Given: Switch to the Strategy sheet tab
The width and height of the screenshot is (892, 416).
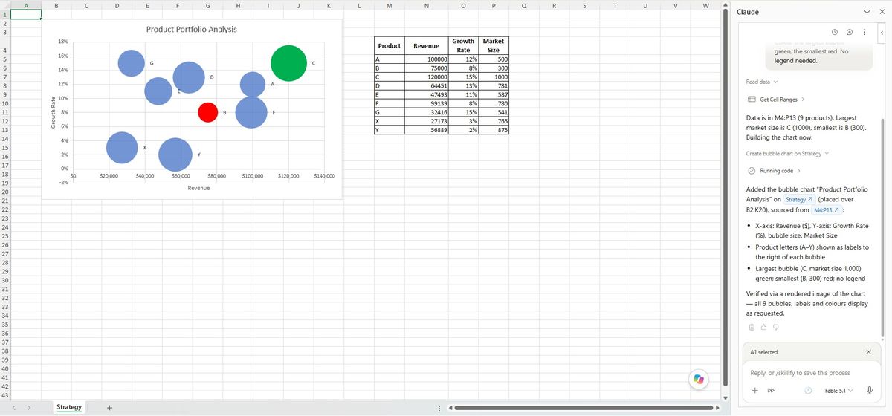Looking at the screenshot, I should [69, 407].
